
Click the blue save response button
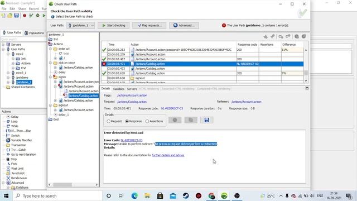click(x=207, y=120)
